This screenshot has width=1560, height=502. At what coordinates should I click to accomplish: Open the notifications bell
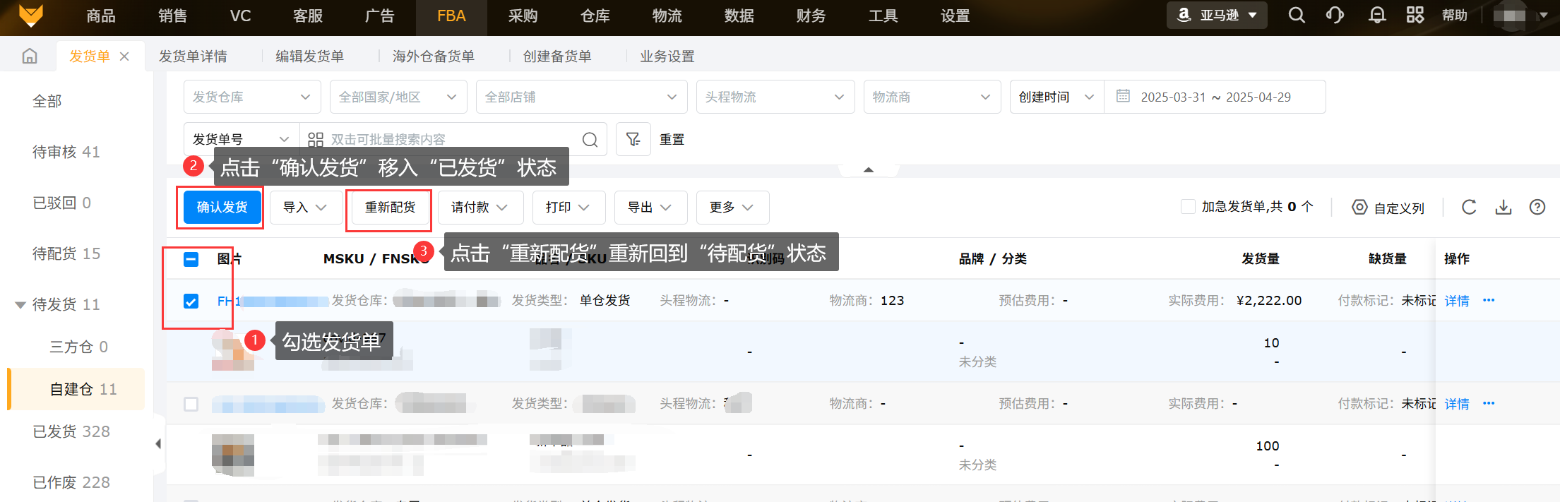[x=1376, y=15]
